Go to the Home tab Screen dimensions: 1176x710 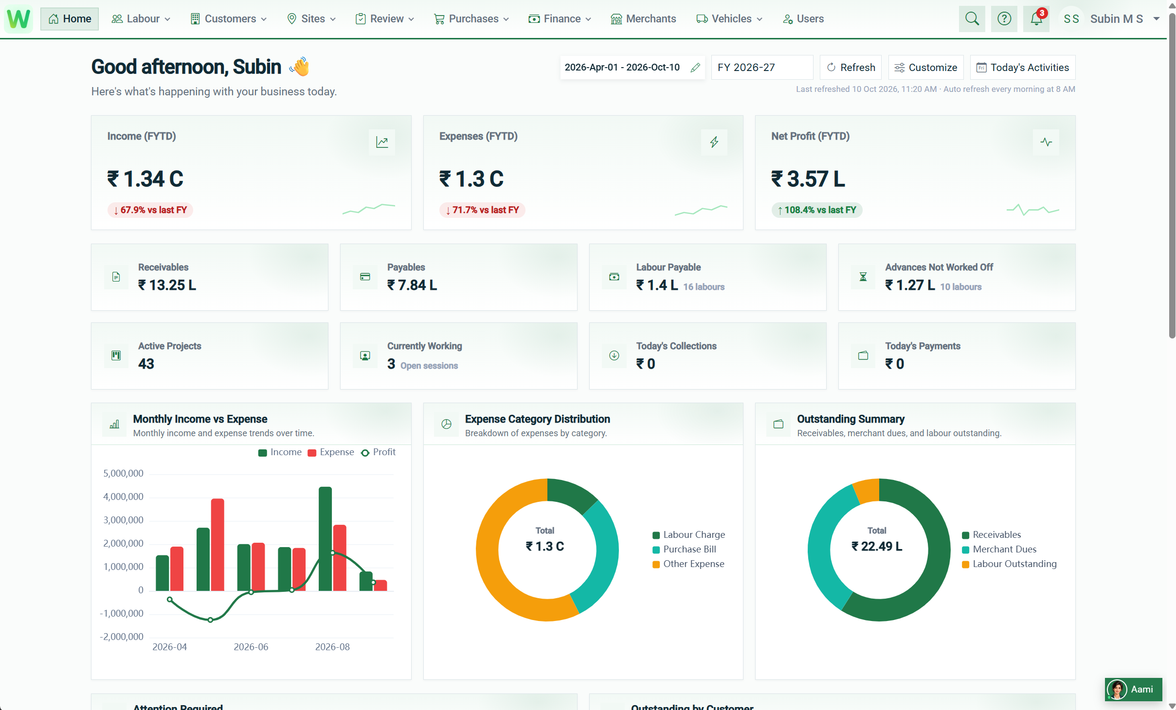pyautogui.click(x=70, y=19)
